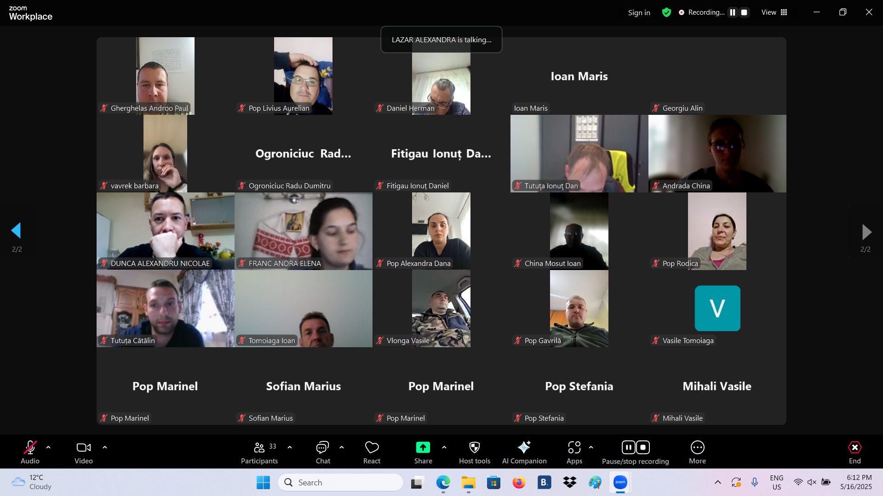This screenshot has height=496, width=883.
Task: Open AI Companion
Action: click(524, 452)
